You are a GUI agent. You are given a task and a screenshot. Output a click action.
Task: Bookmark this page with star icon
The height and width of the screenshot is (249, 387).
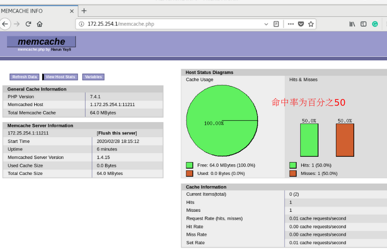pyautogui.click(x=311, y=24)
